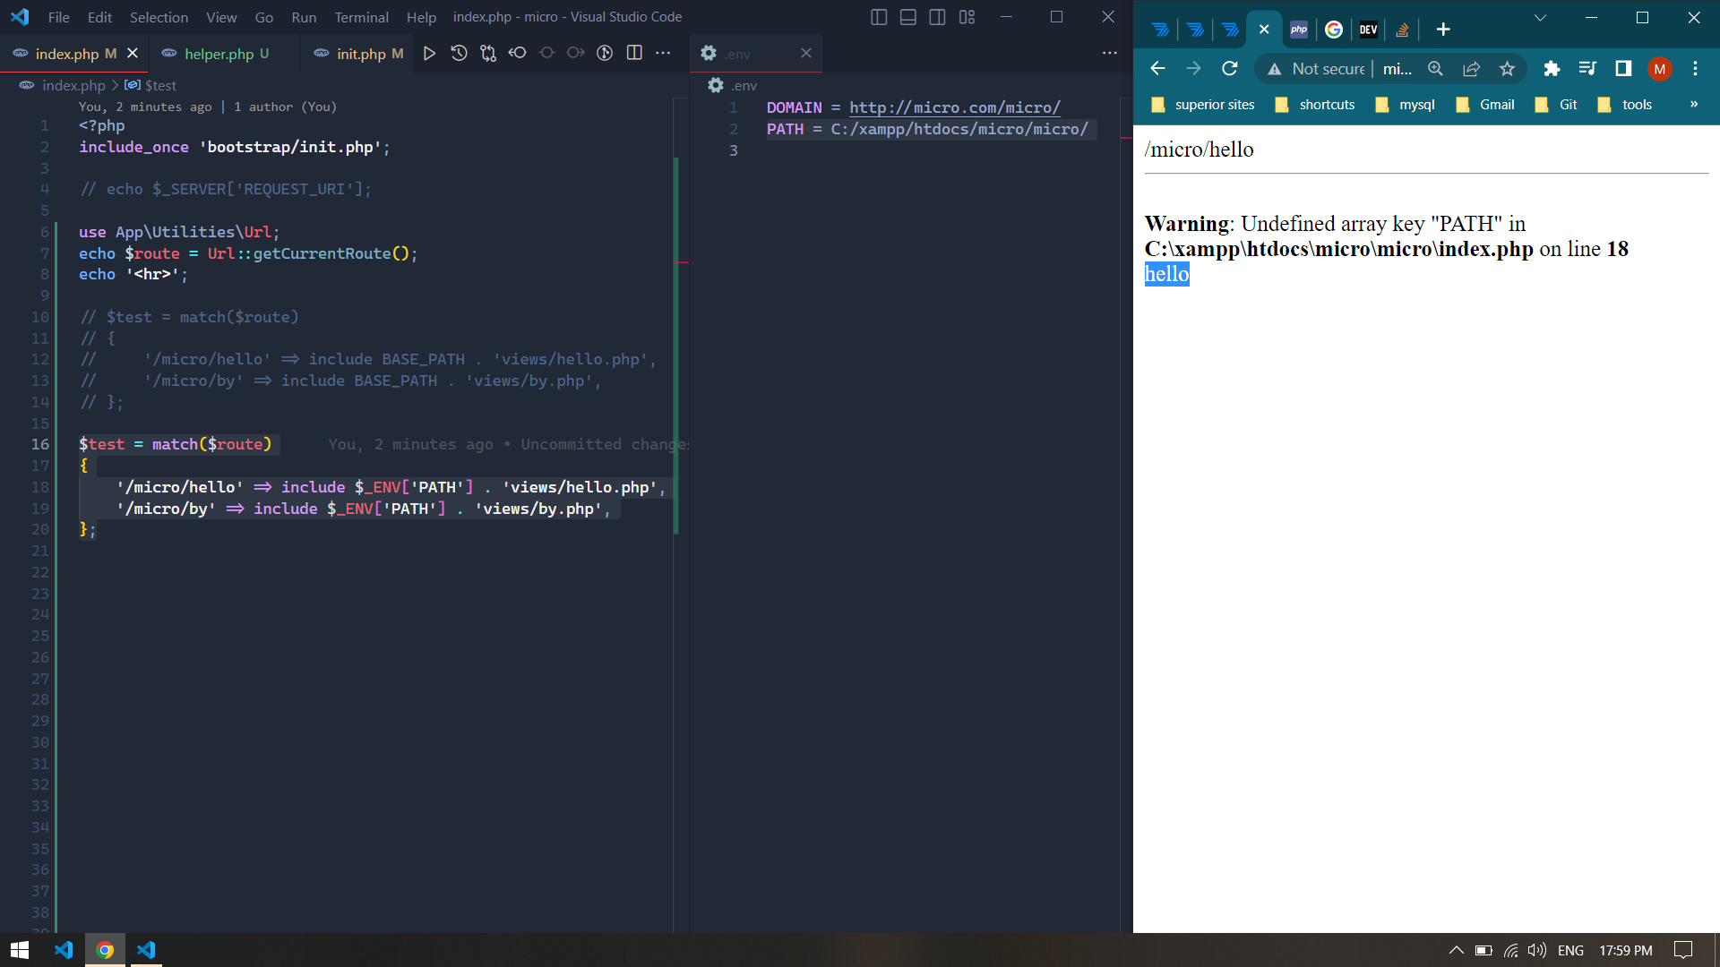
Task: Open the Gmail bookmarks folder
Action: 1484,105
